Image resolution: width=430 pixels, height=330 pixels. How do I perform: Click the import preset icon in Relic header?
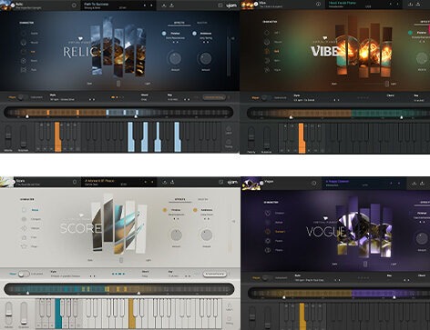click(164, 5)
